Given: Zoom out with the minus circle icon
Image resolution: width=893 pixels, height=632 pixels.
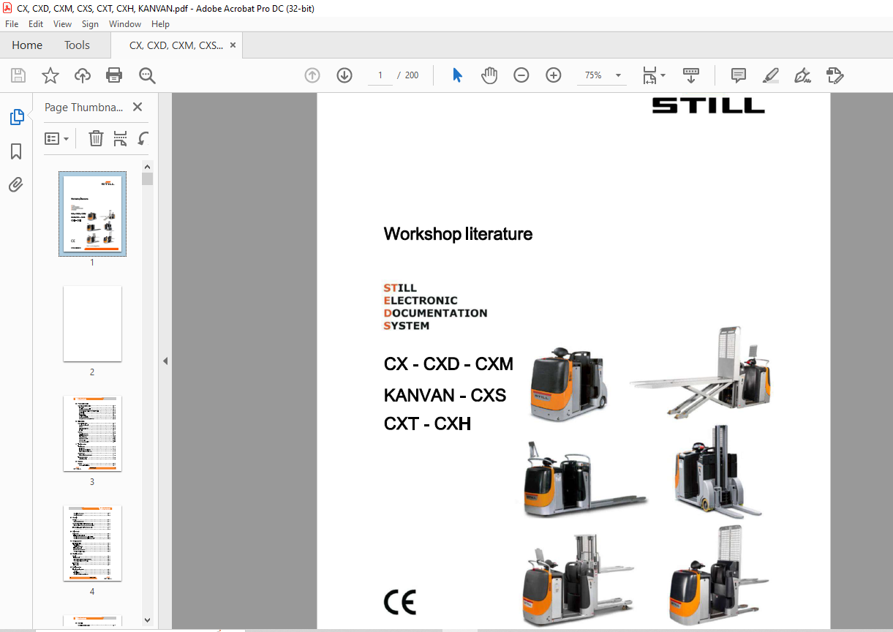Looking at the screenshot, I should [521, 75].
